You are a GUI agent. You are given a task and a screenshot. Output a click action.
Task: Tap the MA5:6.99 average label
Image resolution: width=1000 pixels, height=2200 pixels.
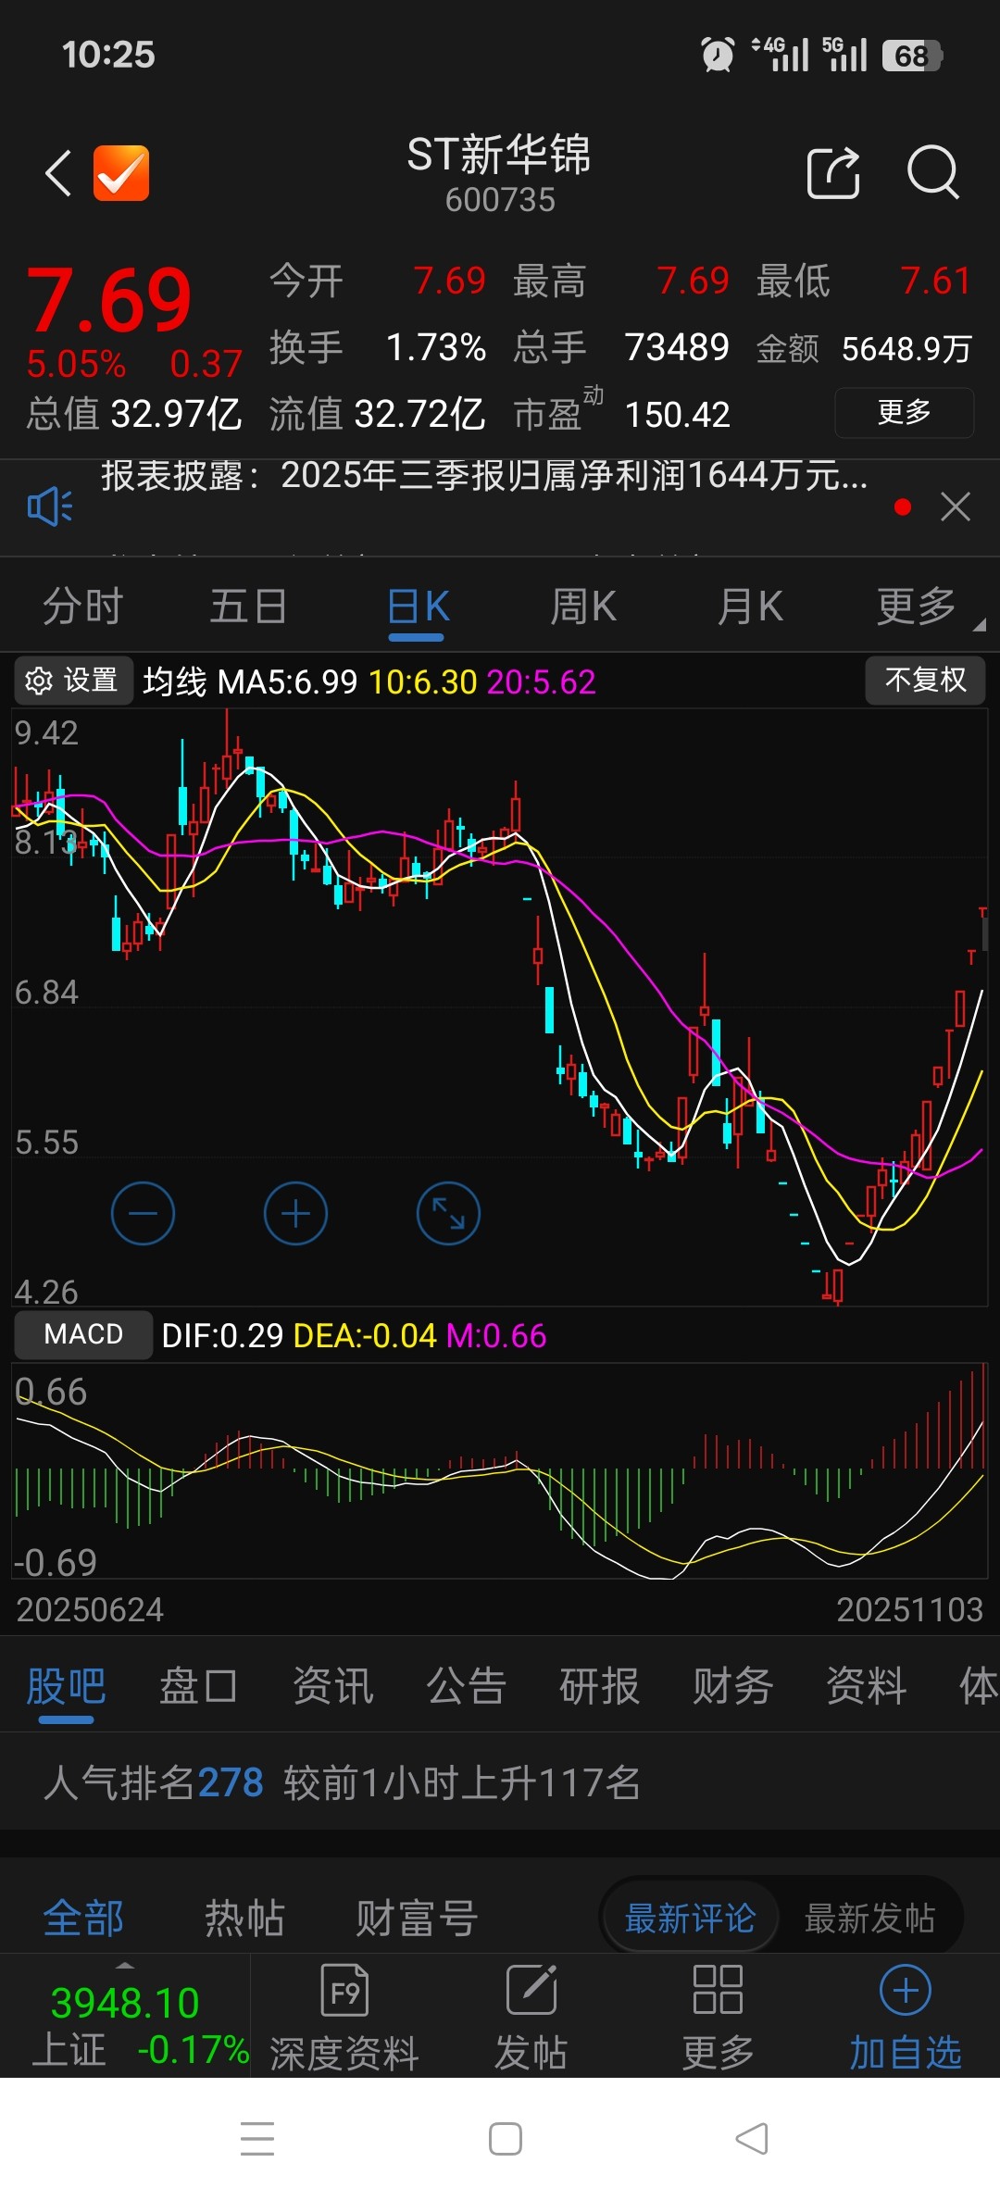(287, 682)
